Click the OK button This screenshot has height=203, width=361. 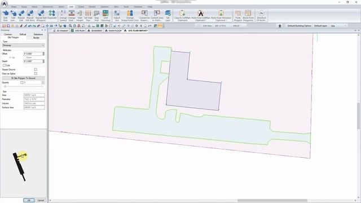point(29,200)
